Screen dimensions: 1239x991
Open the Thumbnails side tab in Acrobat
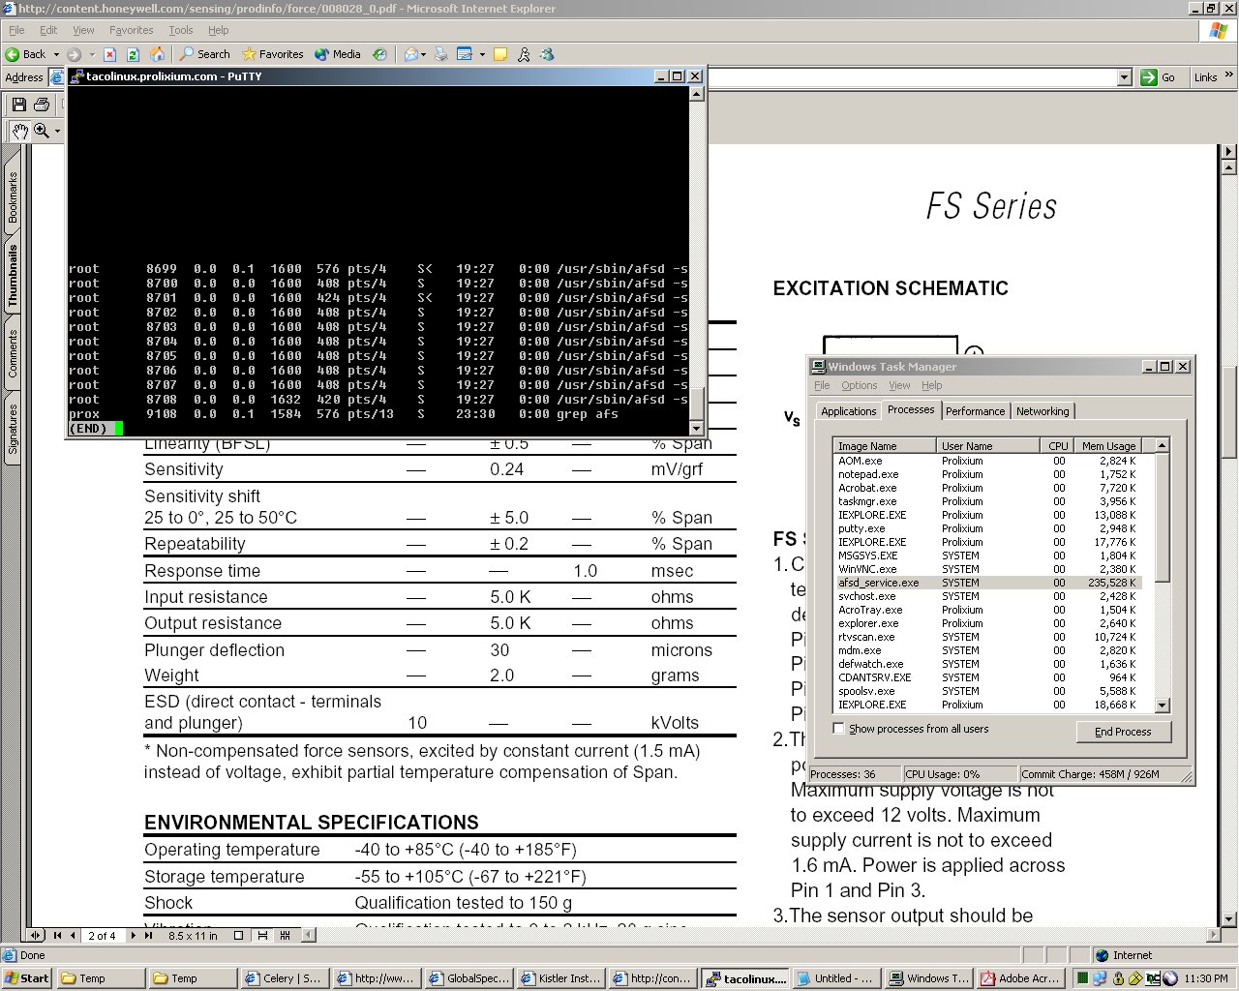pyautogui.click(x=13, y=276)
